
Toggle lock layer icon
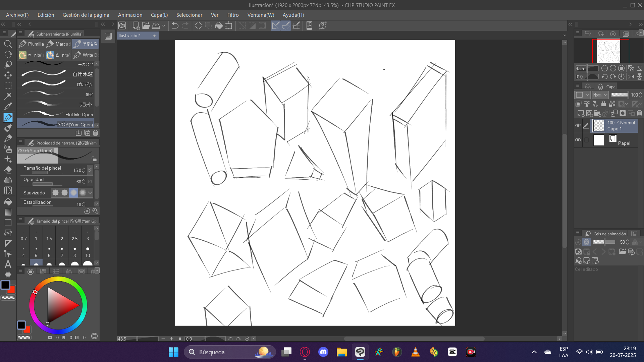[603, 104]
